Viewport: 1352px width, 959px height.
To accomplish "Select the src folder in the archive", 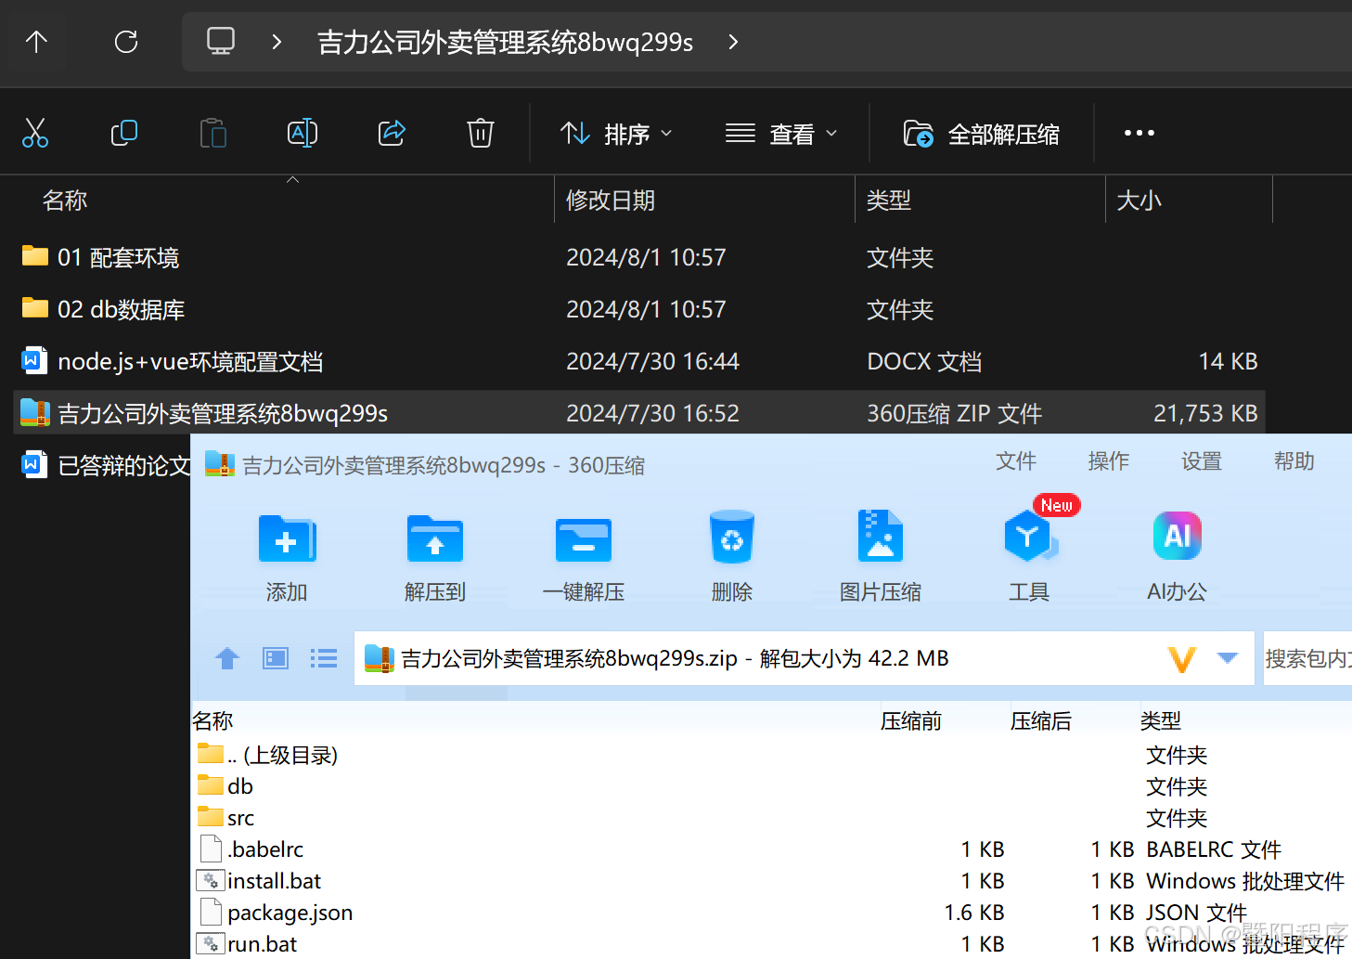I will 225,818.
